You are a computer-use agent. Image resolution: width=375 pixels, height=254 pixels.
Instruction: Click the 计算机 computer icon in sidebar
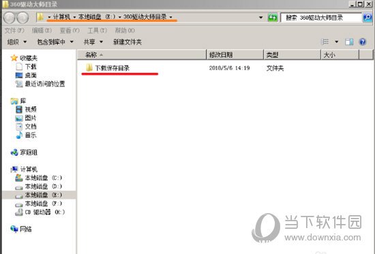(14, 170)
